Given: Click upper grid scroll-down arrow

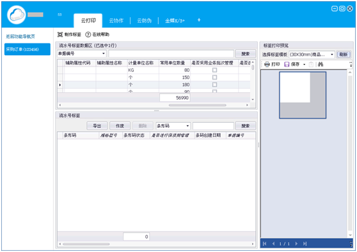Looking at the screenshot, I should [x=253, y=100].
